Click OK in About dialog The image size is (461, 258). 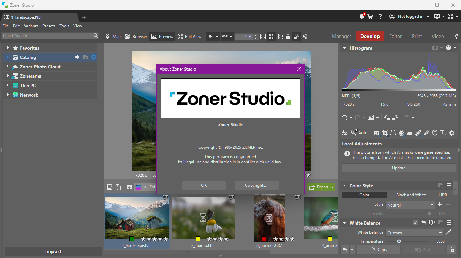[x=204, y=185]
